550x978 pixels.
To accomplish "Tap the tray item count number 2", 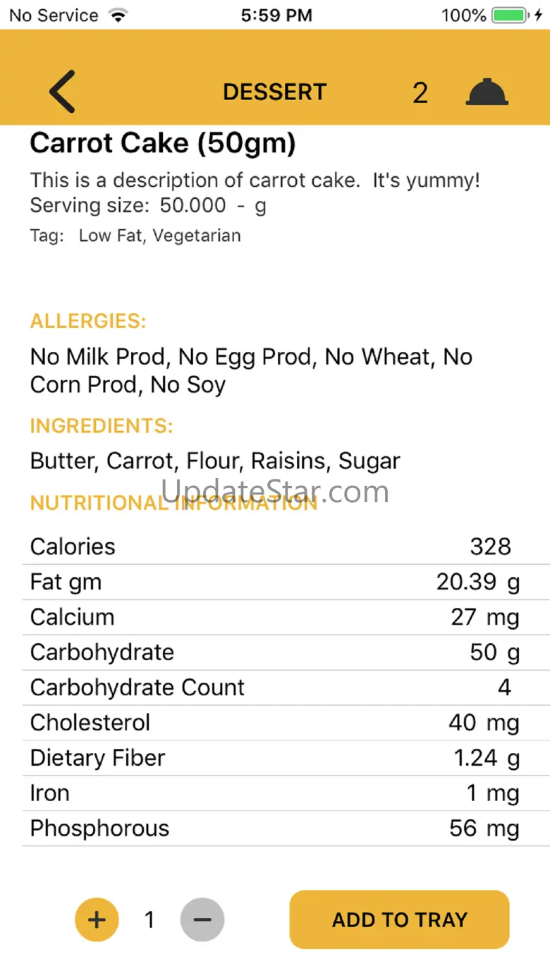I will point(420,93).
